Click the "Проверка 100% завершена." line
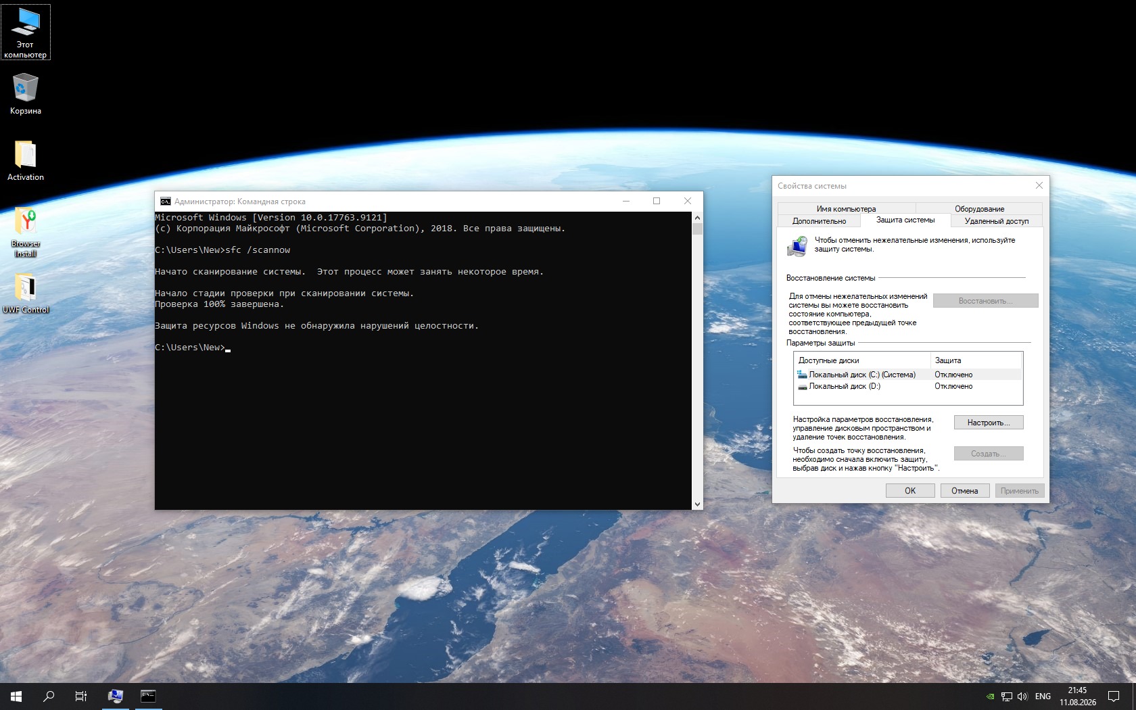 pos(220,304)
